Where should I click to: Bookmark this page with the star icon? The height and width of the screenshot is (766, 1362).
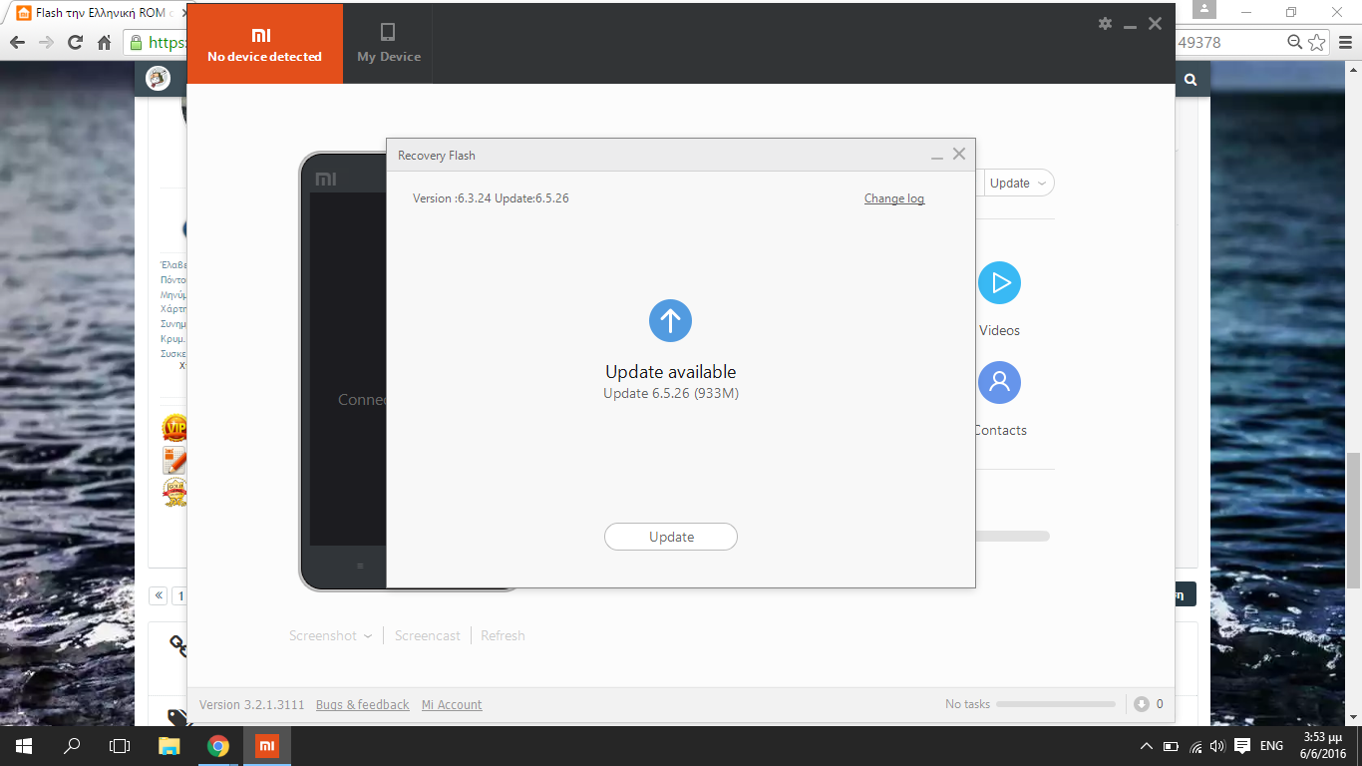point(1317,42)
